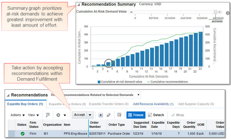Click the slider plus increase button
Image resolution: width=231 pixels, height=139 pixels.
pyautogui.click(x=220, y=12)
